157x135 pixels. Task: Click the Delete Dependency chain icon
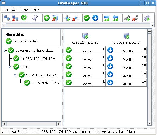[135, 18]
